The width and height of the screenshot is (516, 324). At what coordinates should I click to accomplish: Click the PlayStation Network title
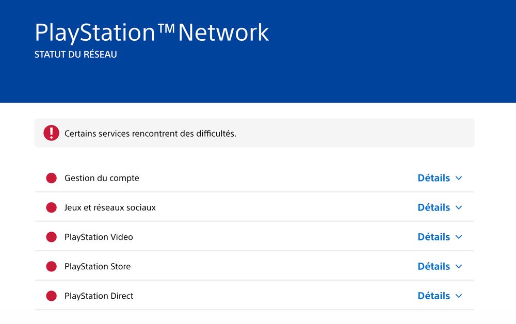pyautogui.click(x=152, y=33)
